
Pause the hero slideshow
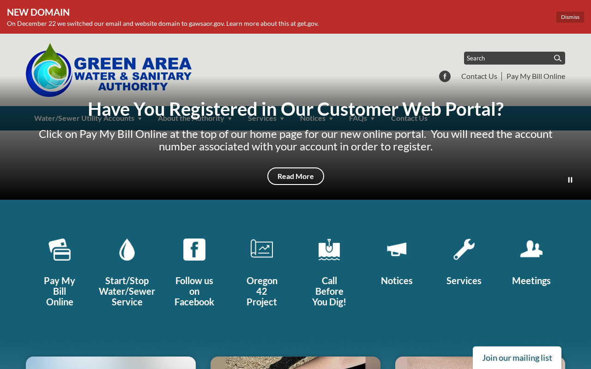click(x=570, y=180)
